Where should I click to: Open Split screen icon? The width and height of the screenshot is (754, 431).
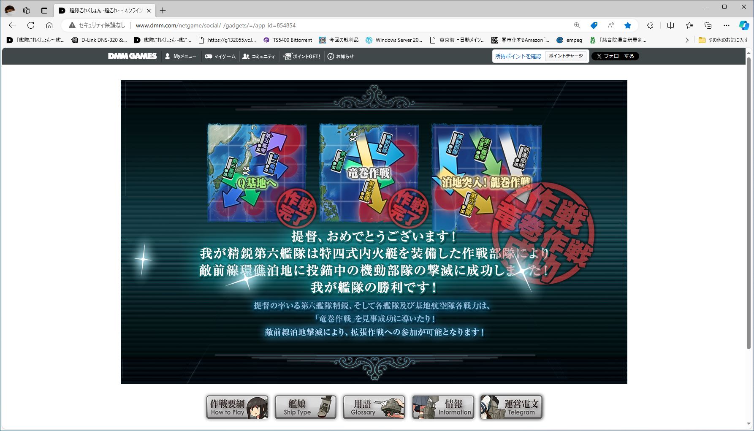[670, 25]
